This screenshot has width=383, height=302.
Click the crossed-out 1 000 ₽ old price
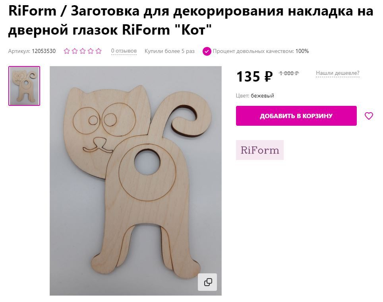(289, 73)
